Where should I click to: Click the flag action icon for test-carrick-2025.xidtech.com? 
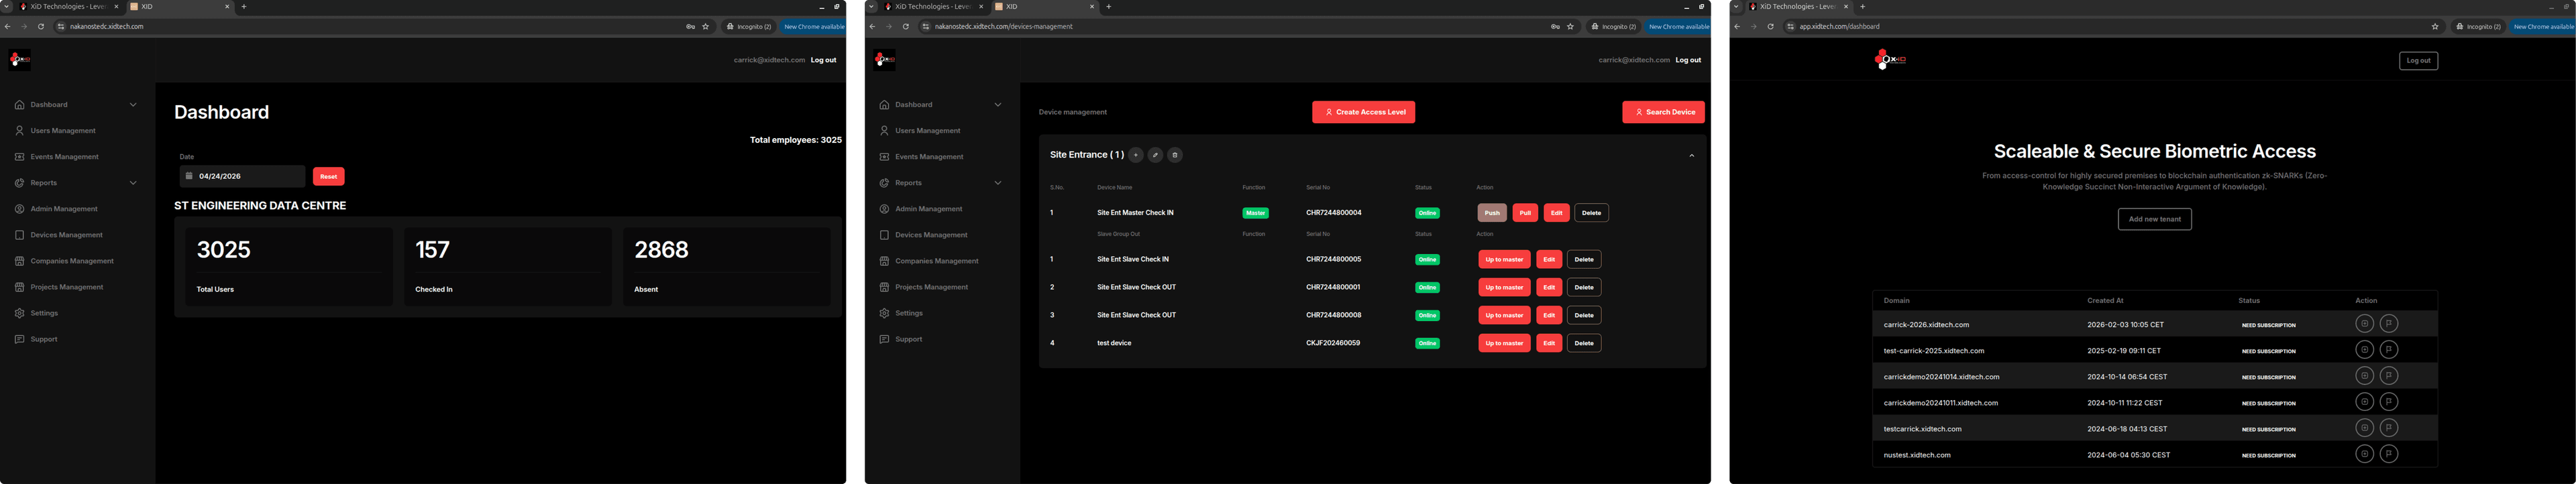(x=2388, y=350)
